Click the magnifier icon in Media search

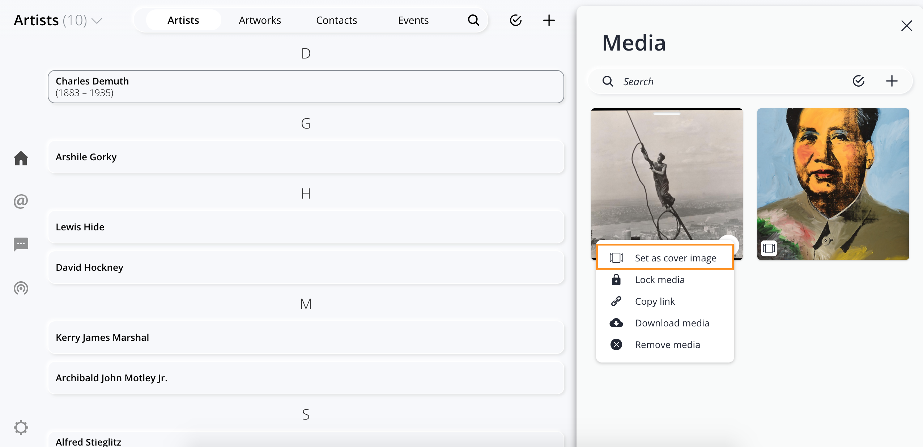pyautogui.click(x=608, y=81)
